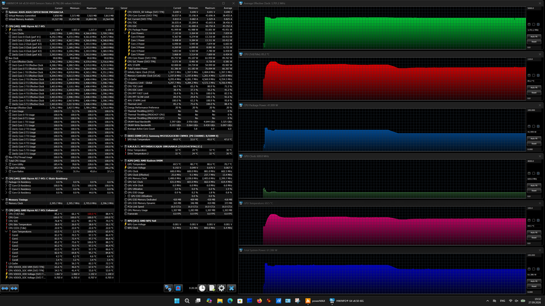The image size is (545, 306).
Task: Click the log file page icon
Action: coord(212,288)
